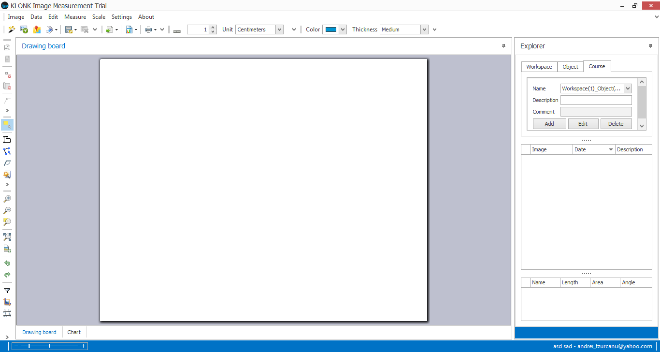The width and height of the screenshot is (660, 352).
Task: Open the save icon dropdown arrow
Action: pos(75,30)
